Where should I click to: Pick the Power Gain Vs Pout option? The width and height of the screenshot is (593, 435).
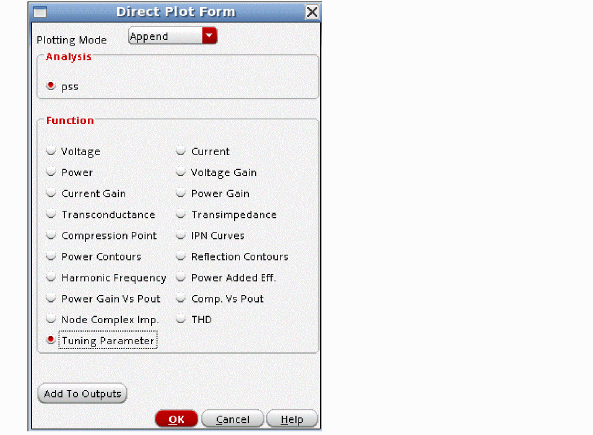(x=51, y=298)
